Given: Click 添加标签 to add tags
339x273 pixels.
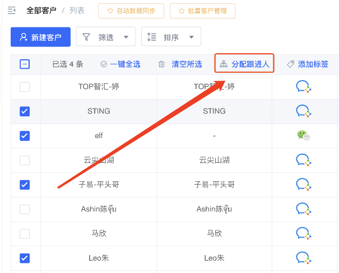Looking at the screenshot, I should click(x=313, y=64).
